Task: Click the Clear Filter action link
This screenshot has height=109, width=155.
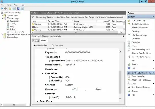Action: coord(136,39)
